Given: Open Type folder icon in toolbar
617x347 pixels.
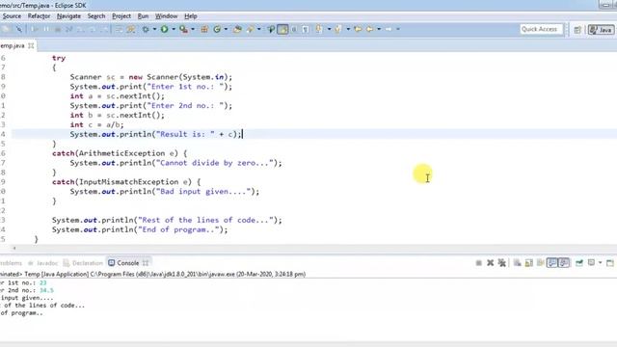Looking at the screenshot, I should (x=237, y=29).
